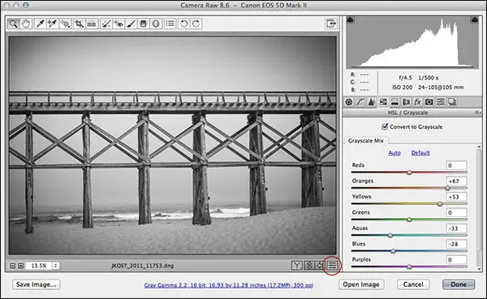487x299 pixels.
Task: Click the Open Image button
Action: point(361,284)
